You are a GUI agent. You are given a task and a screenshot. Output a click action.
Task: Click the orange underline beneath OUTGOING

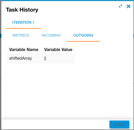click(83, 41)
